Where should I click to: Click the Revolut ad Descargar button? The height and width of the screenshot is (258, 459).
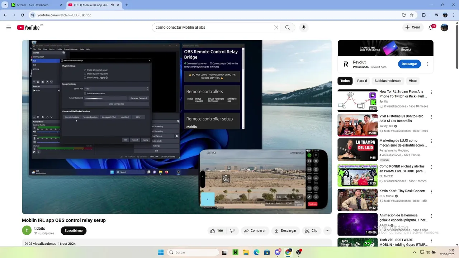tap(409, 64)
